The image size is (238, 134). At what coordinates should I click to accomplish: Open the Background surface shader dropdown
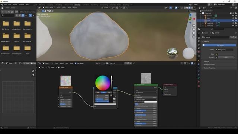[225, 50]
